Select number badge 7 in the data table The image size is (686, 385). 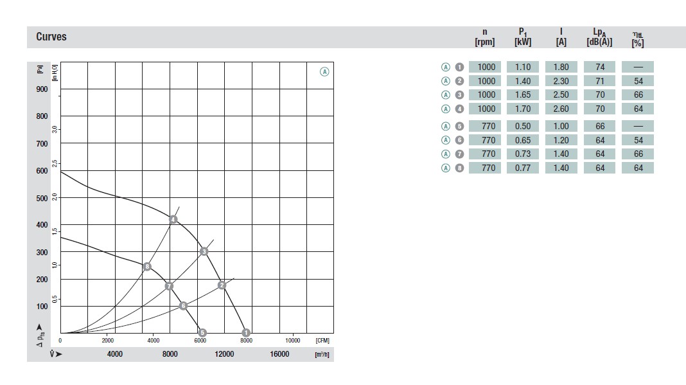(459, 154)
